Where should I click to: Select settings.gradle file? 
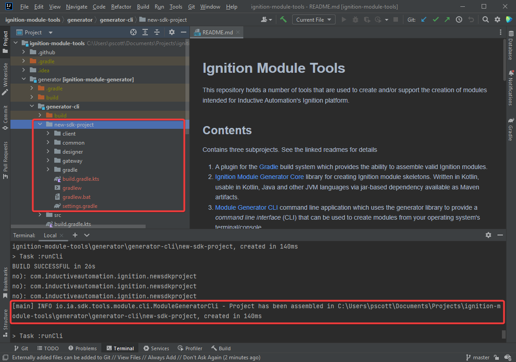pyautogui.click(x=80, y=206)
